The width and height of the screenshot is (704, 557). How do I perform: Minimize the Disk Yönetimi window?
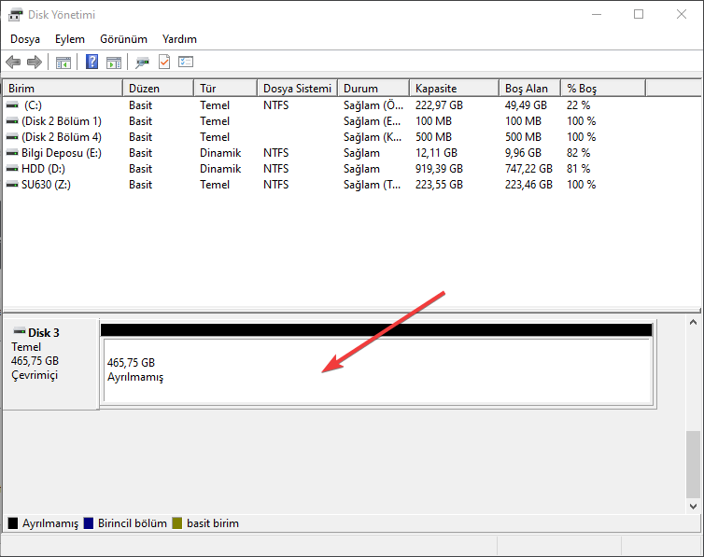(x=597, y=14)
